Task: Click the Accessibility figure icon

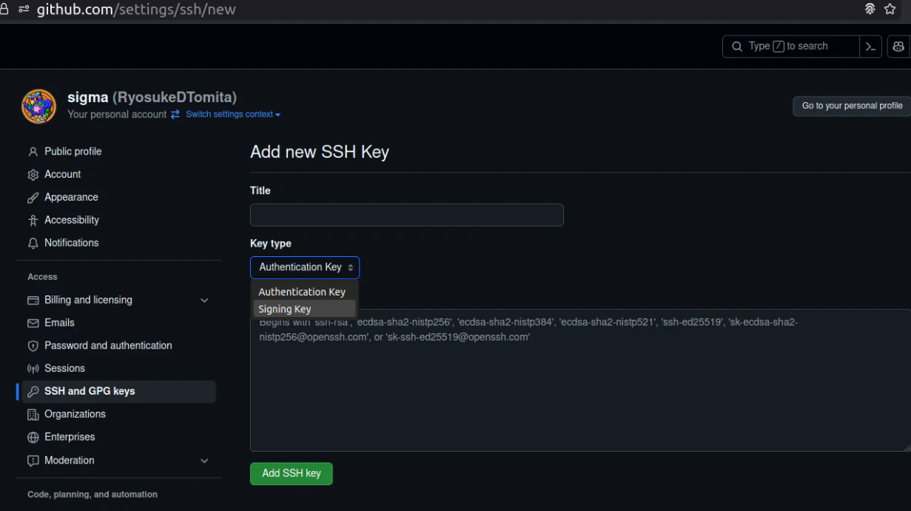Action: (x=33, y=221)
